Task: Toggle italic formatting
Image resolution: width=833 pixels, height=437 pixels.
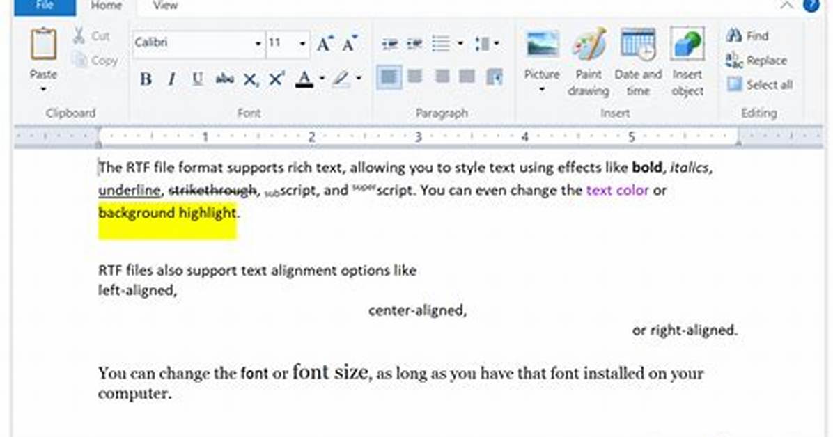Action: tap(171, 79)
